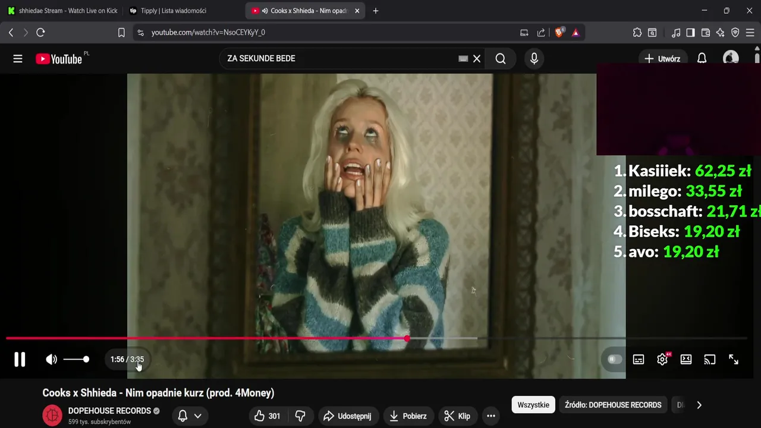The height and width of the screenshot is (428, 761).
Task: Show more chips with the right arrow
Action: coord(699,405)
